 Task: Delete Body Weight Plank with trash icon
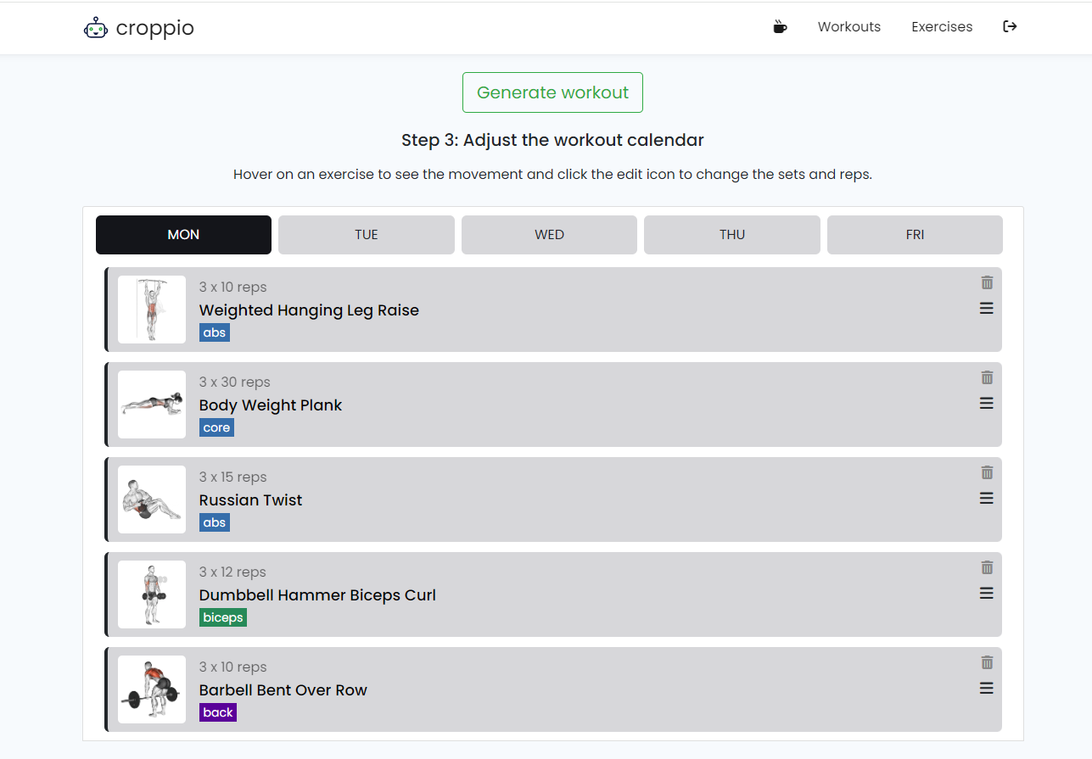(987, 377)
